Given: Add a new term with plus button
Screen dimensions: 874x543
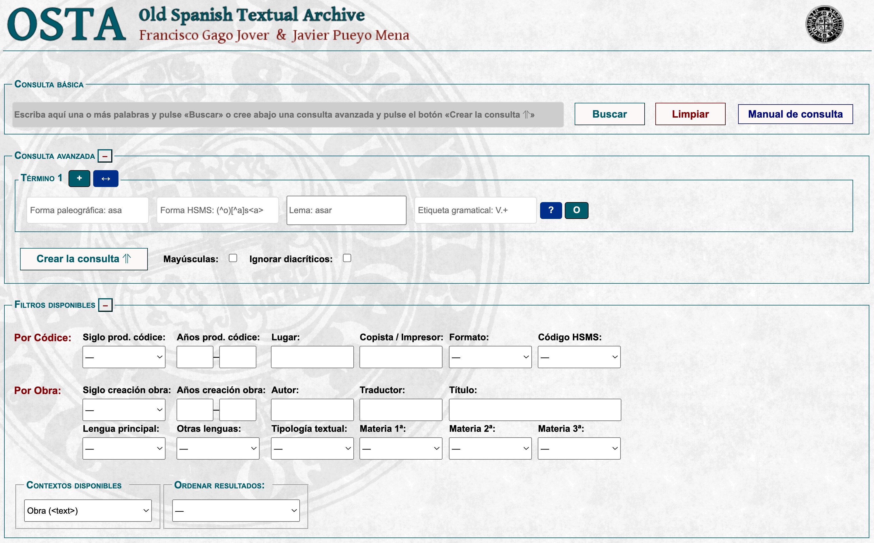Looking at the screenshot, I should 79,179.
